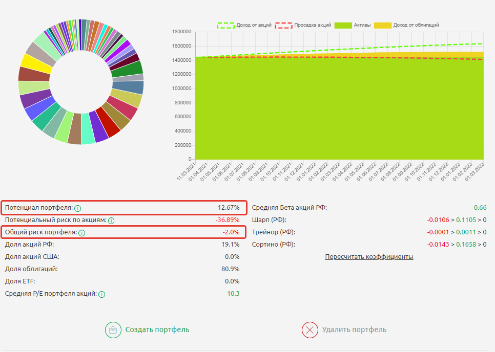
Task: Click the green Активы area in chart
Action: coord(338,113)
